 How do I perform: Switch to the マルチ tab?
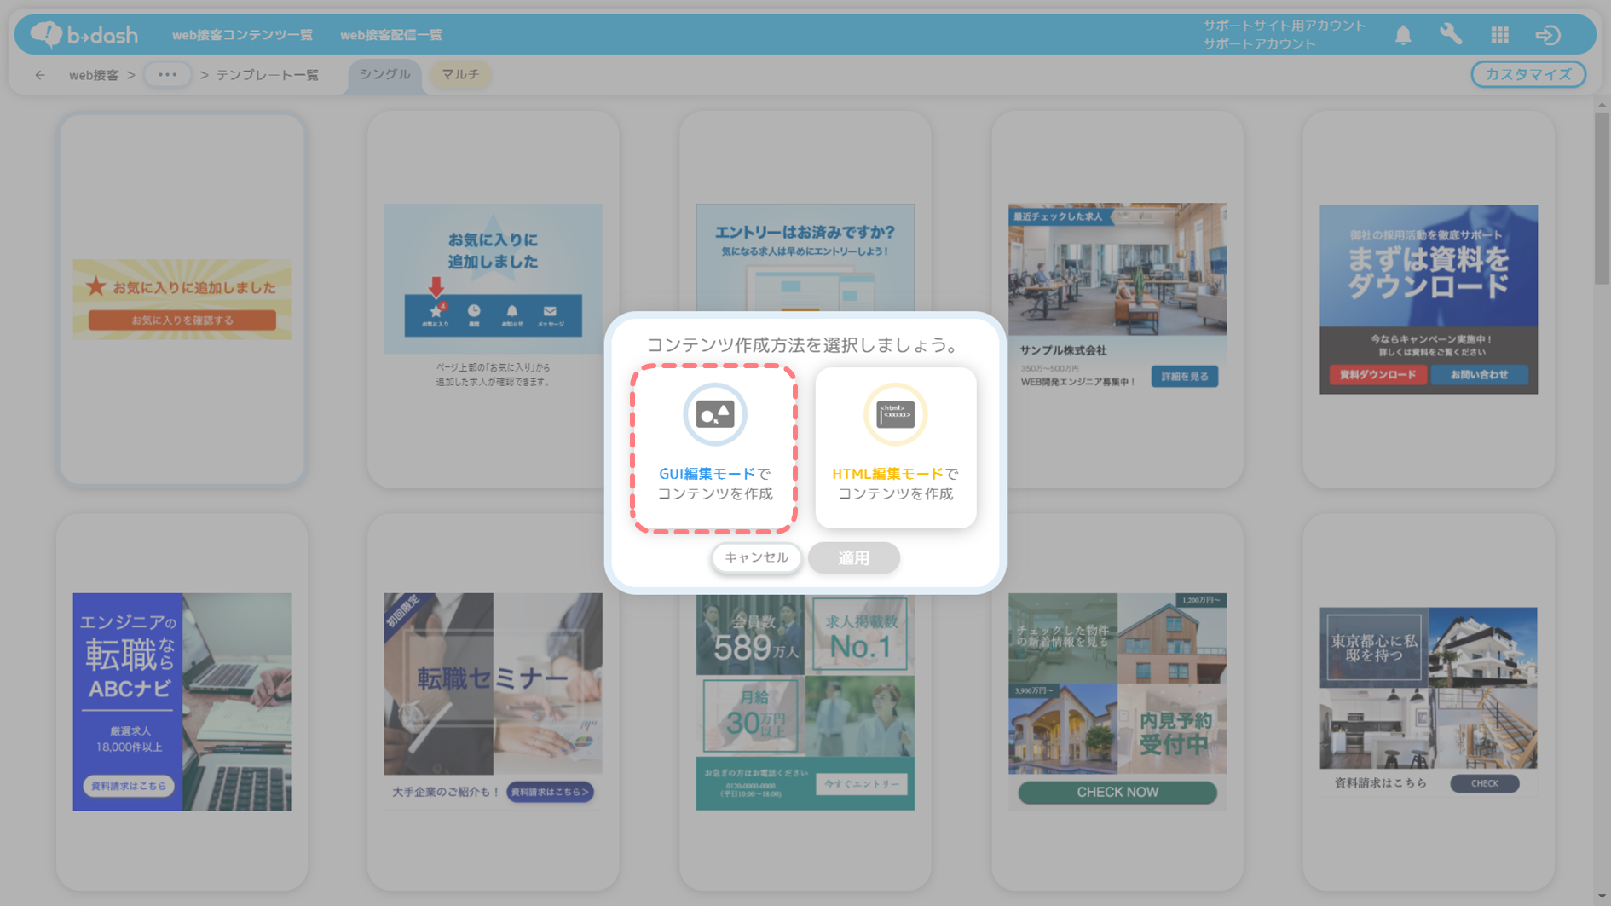pos(460,75)
